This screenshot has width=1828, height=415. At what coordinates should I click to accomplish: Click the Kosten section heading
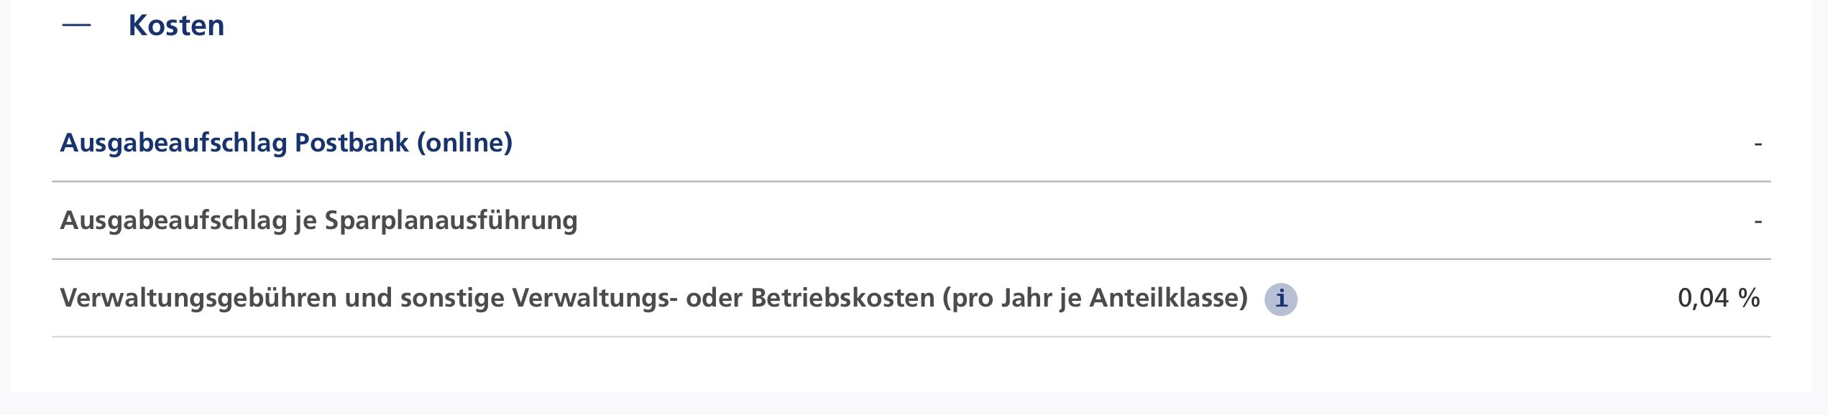coord(176,26)
